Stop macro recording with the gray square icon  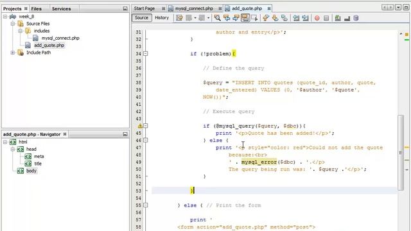[326, 18]
